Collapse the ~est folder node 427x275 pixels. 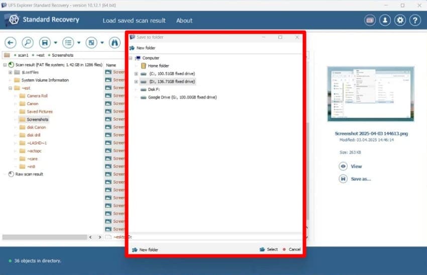(11, 88)
